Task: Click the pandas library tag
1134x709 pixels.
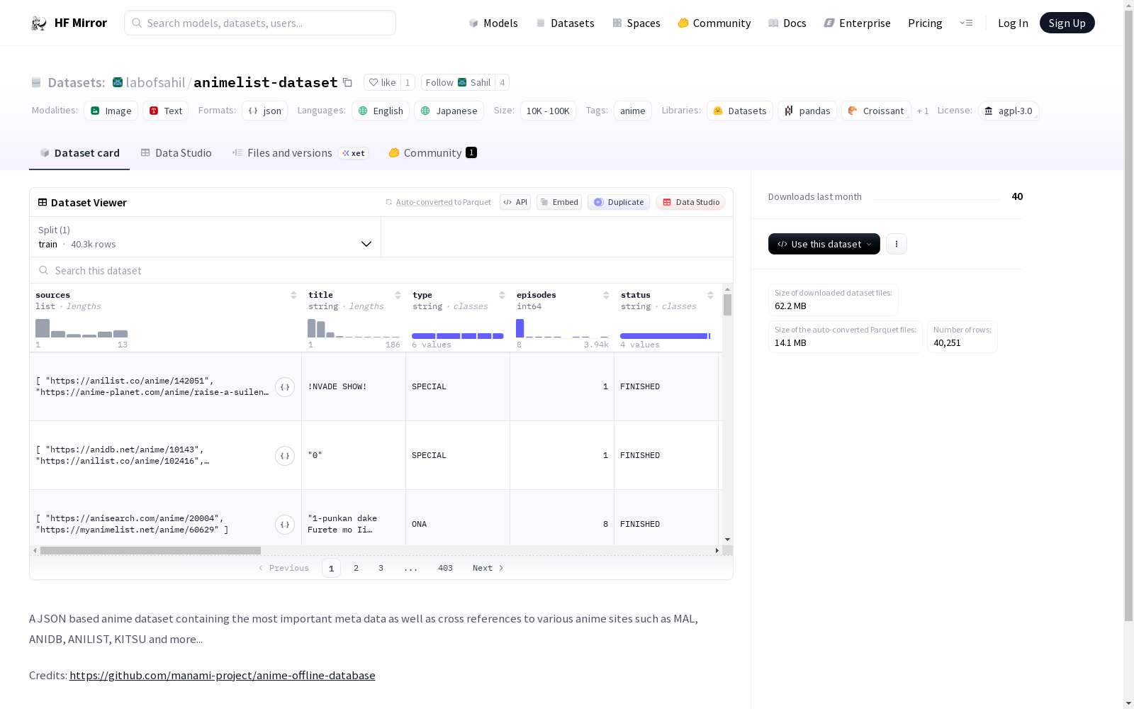Action: click(807, 111)
